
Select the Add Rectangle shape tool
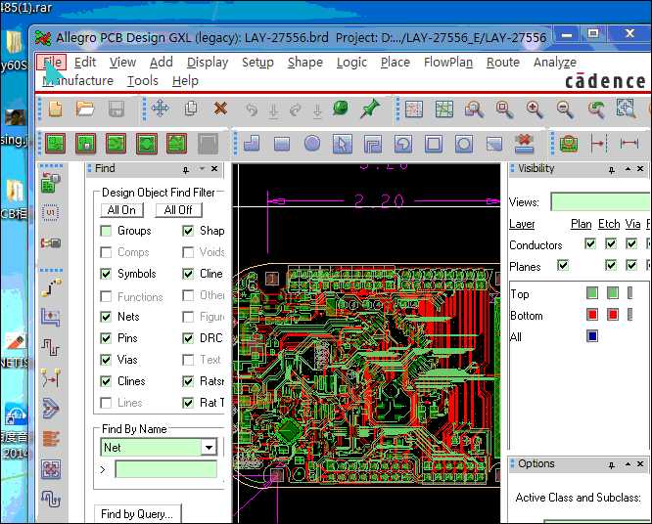(x=282, y=144)
